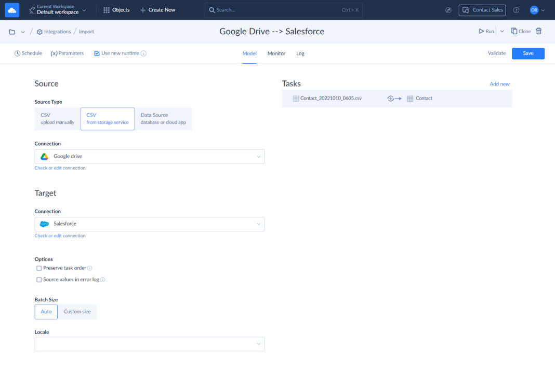Click the Save button
The height and width of the screenshot is (374, 555).
(x=528, y=53)
